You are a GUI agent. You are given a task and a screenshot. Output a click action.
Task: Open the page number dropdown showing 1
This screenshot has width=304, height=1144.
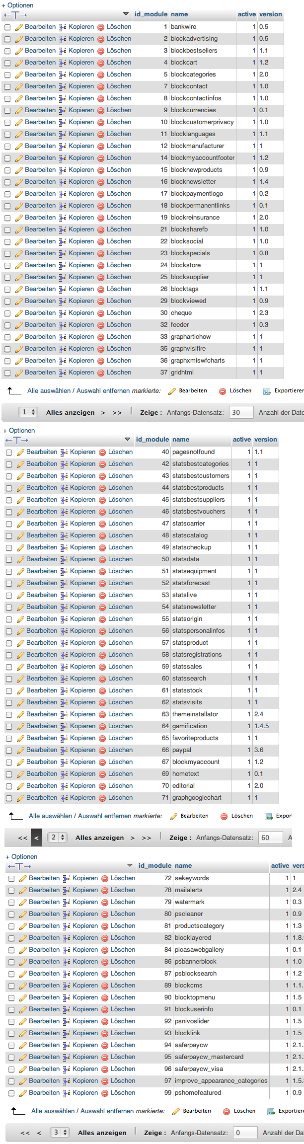pyautogui.click(x=28, y=412)
